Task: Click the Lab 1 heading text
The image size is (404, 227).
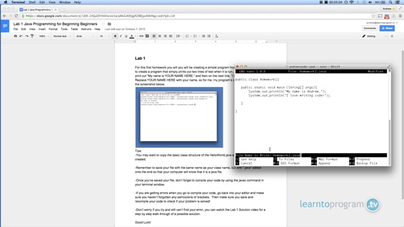Action: point(140,59)
